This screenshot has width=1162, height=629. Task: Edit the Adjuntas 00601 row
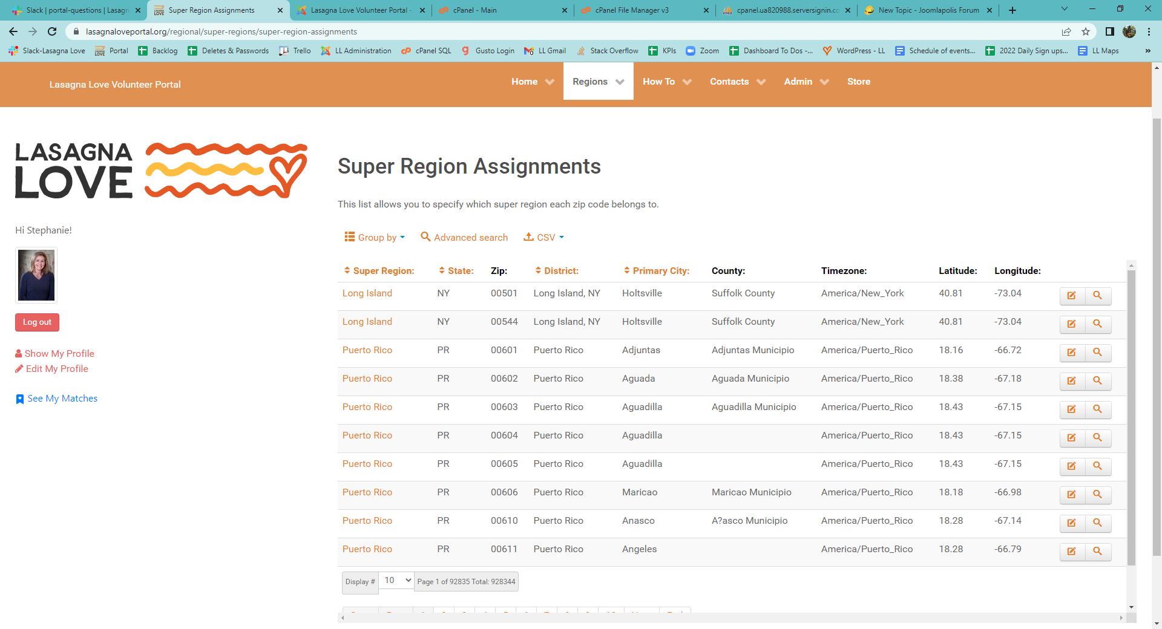click(1072, 353)
